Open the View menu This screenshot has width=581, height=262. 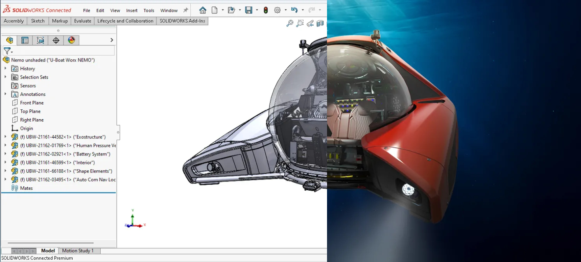click(115, 10)
